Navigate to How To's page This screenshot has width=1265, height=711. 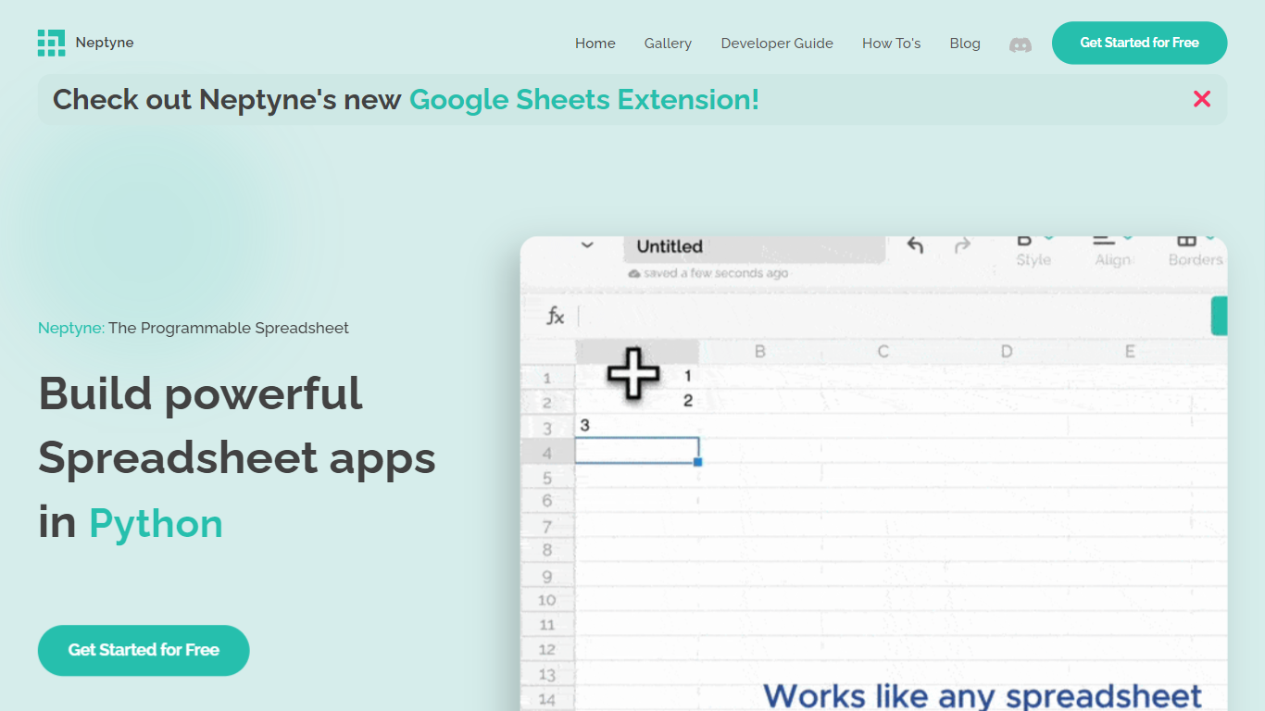[x=891, y=44]
